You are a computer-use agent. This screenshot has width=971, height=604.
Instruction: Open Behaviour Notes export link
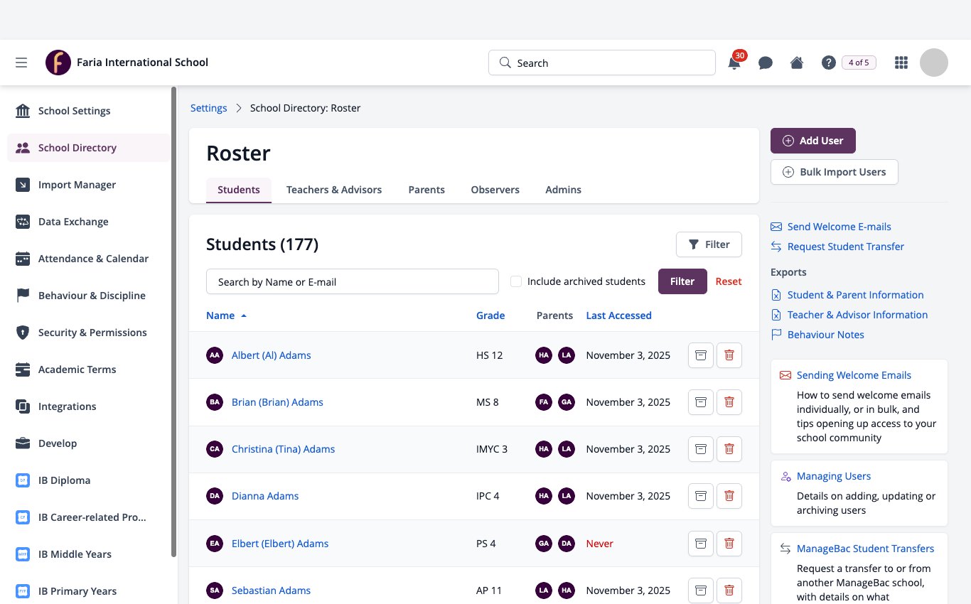[x=825, y=335]
